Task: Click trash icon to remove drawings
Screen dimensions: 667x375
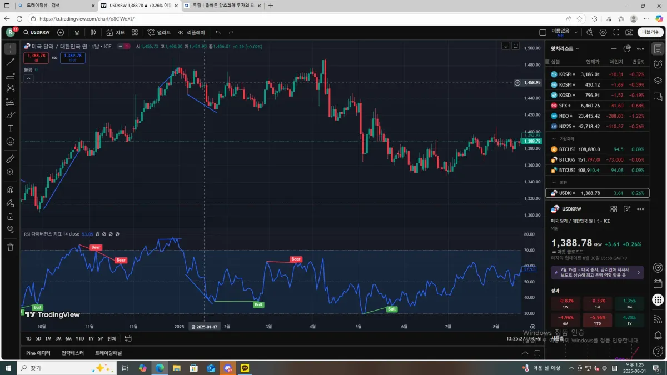Action: [x=10, y=247]
